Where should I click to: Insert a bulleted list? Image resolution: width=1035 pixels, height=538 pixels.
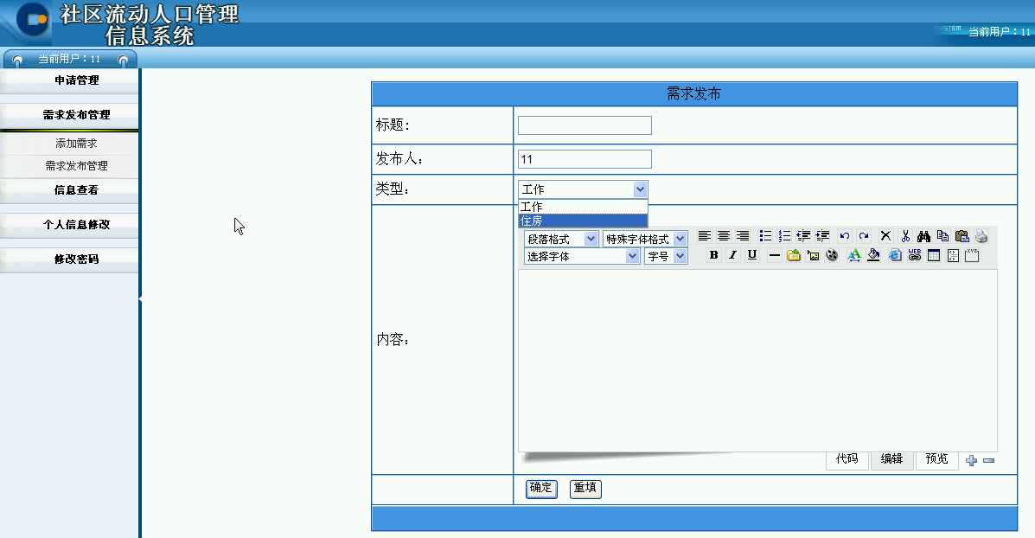[x=765, y=236]
